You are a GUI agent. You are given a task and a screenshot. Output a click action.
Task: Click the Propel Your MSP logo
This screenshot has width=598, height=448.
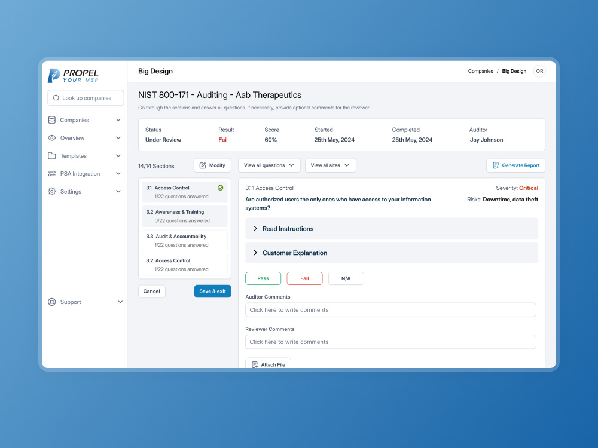click(x=73, y=75)
